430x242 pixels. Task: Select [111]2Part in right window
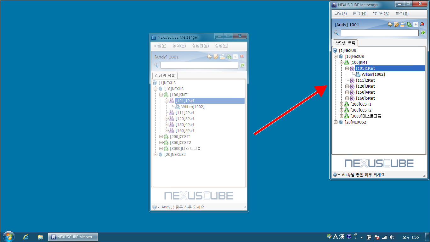click(x=365, y=80)
